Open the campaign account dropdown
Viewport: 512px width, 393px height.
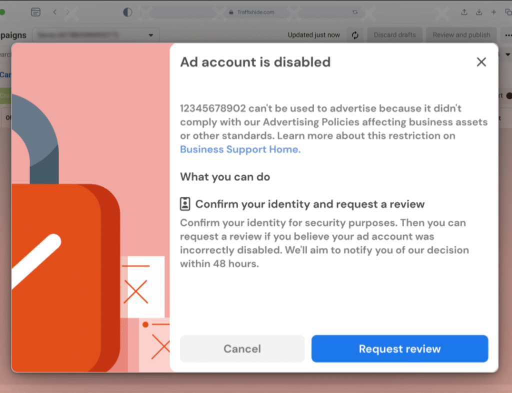tap(96, 35)
